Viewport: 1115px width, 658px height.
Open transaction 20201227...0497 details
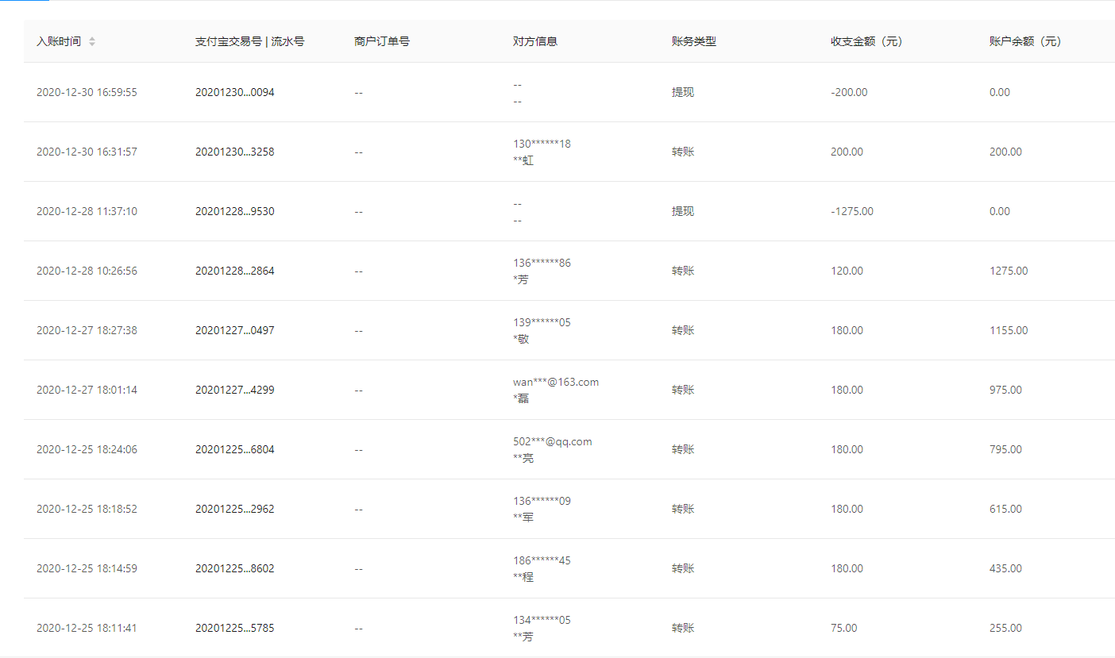coord(234,330)
